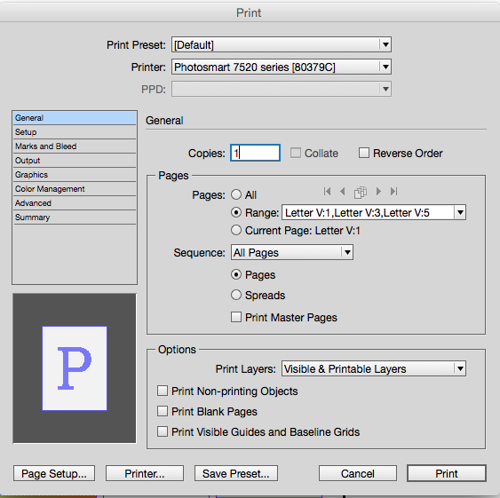Enable Print Master Pages checkbox
This screenshot has height=498, width=500.
(236, 317)
